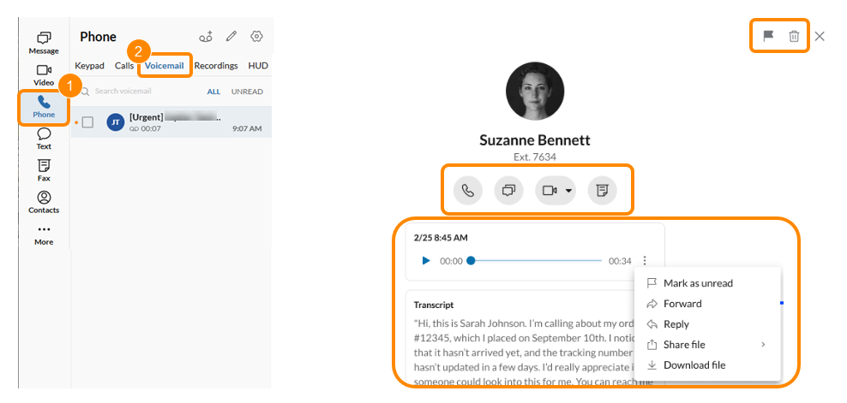
Task: Open the voicemail three-dot options menu
Action: (645, 261)
